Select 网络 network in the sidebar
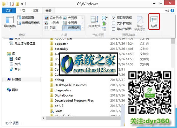The width and height of the screenshot is (177, 128). click(x=15, y=90)
